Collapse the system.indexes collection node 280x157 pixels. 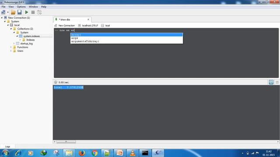17,36
